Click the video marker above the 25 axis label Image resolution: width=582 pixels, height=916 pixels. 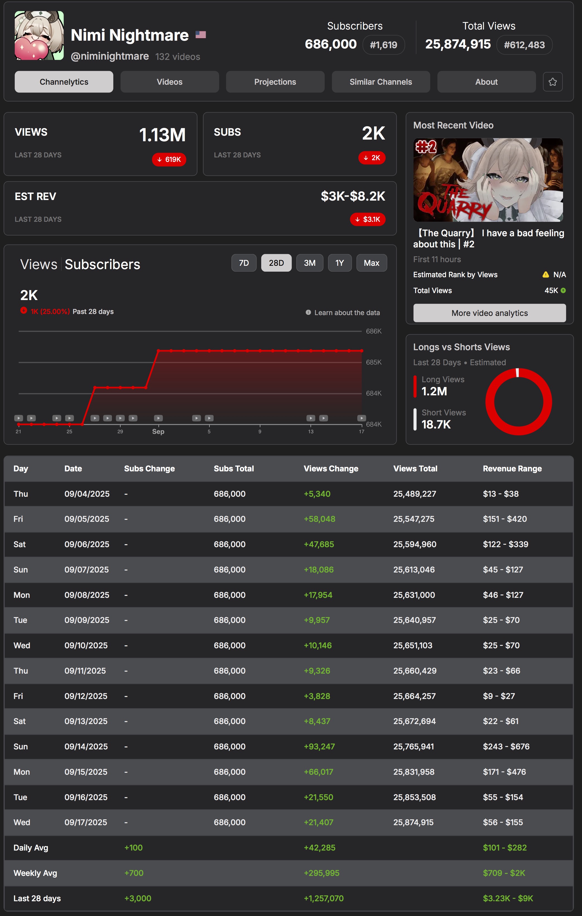click(70, 418)
